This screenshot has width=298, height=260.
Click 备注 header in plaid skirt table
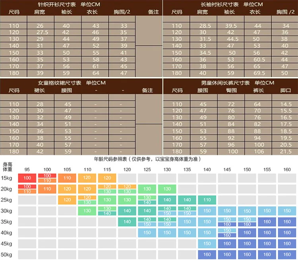147,90
